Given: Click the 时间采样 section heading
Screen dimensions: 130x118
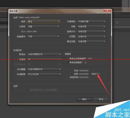Looking at the screenshot, I should pyautogui.click(x=17, y=50).
